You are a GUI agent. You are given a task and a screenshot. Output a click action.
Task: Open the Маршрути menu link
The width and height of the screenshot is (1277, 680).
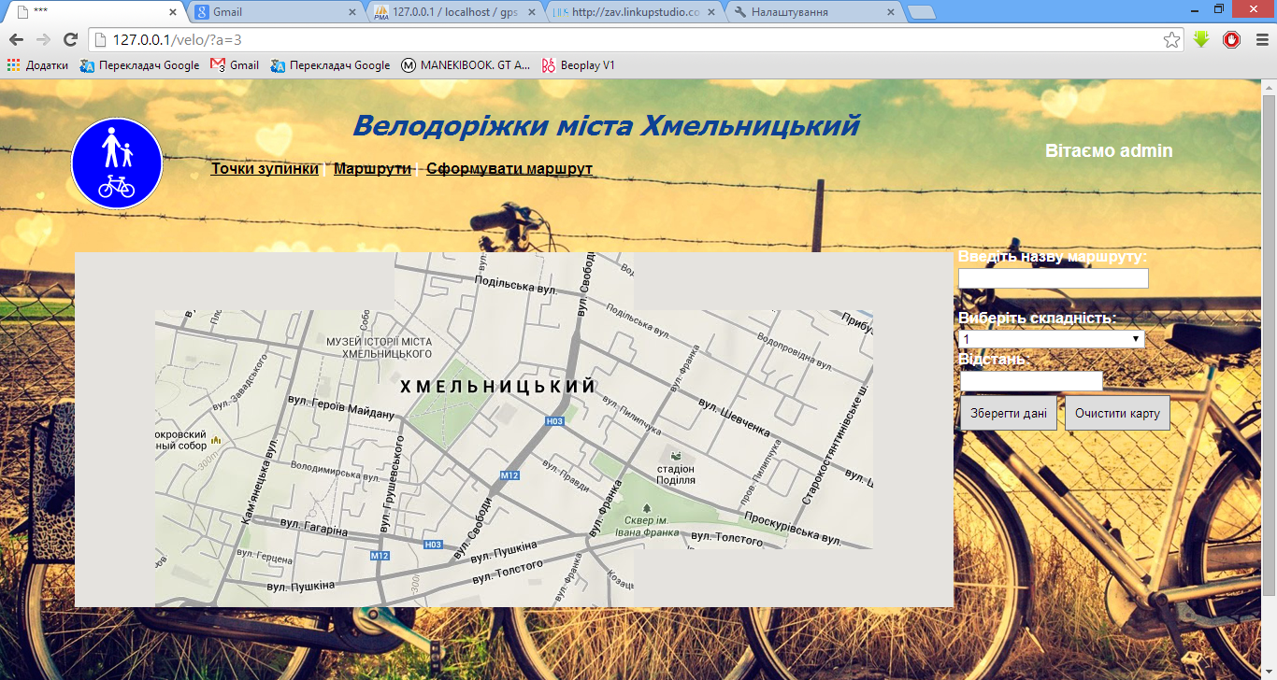372,169
